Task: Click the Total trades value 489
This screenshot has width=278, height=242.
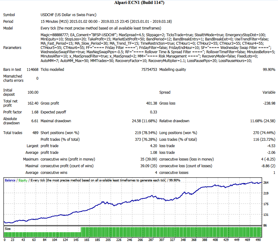Action: [x=35, y=133]
